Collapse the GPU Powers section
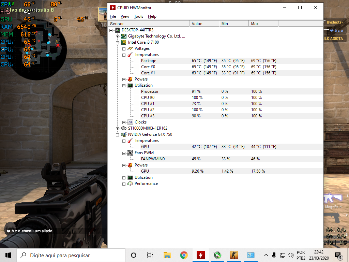The height and width of the screenshot is (262, 349). pyautogui.click(x=124, y=165)
